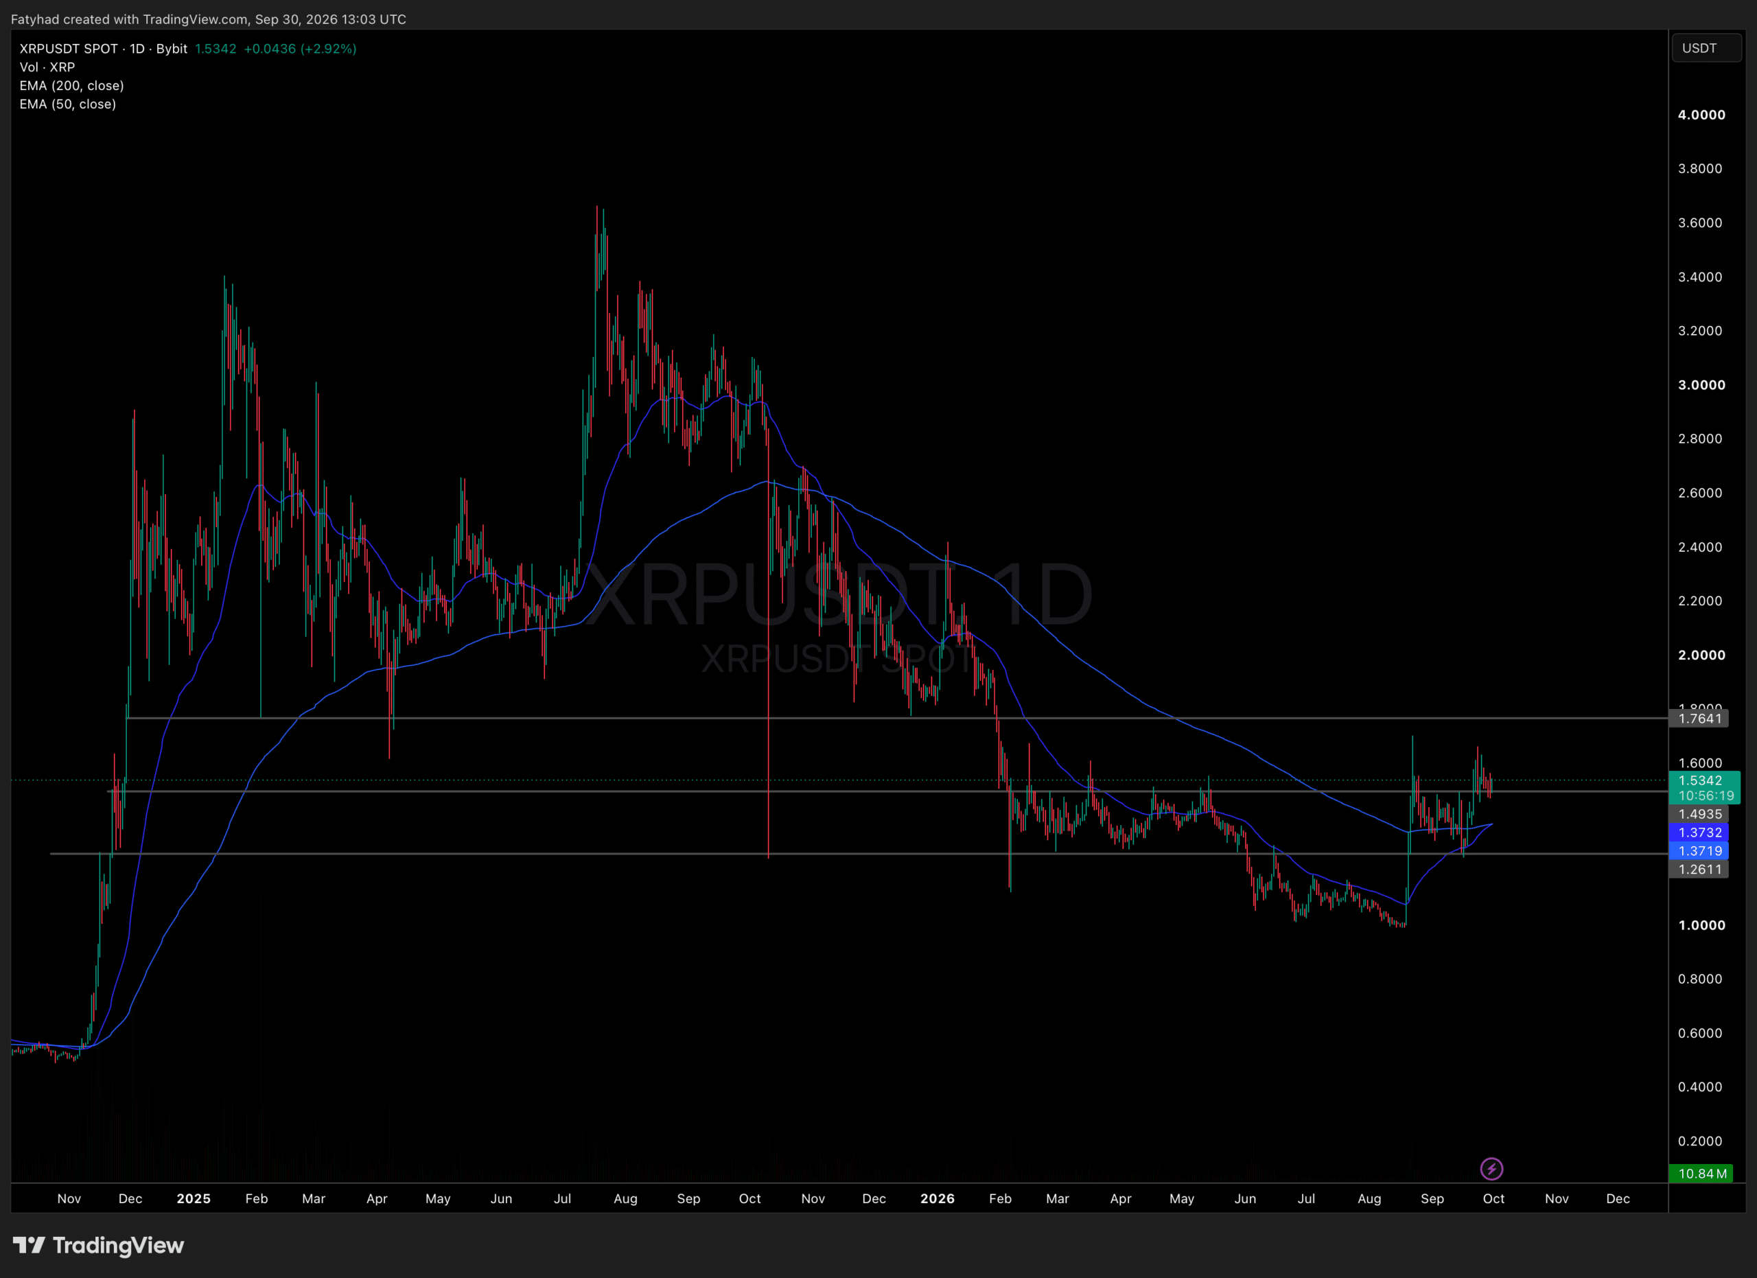Click the 2026 label on time axis
Image resolution: width=1757 pixels, height=1278 pixels.
tap(938, 1198)
